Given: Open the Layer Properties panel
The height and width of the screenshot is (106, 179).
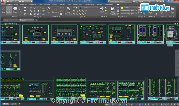Looking at the screenshot, I should (69, 11).
